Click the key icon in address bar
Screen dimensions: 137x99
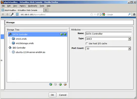(x=12, y=14)
